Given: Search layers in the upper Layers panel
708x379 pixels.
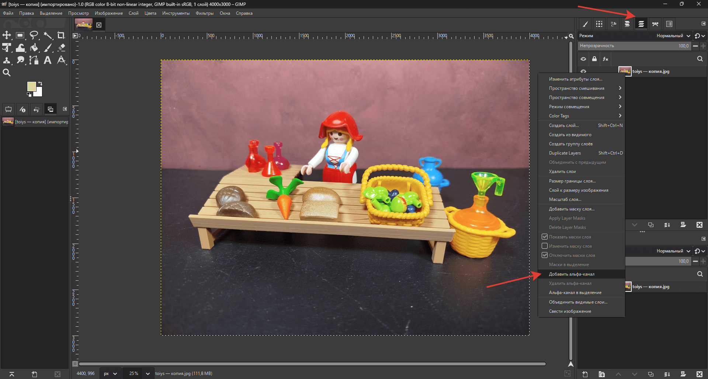Looking at the screenshot, I should (700, 59).
